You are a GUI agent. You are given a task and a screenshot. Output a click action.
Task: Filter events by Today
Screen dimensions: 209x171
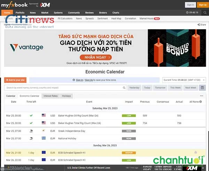147,88
